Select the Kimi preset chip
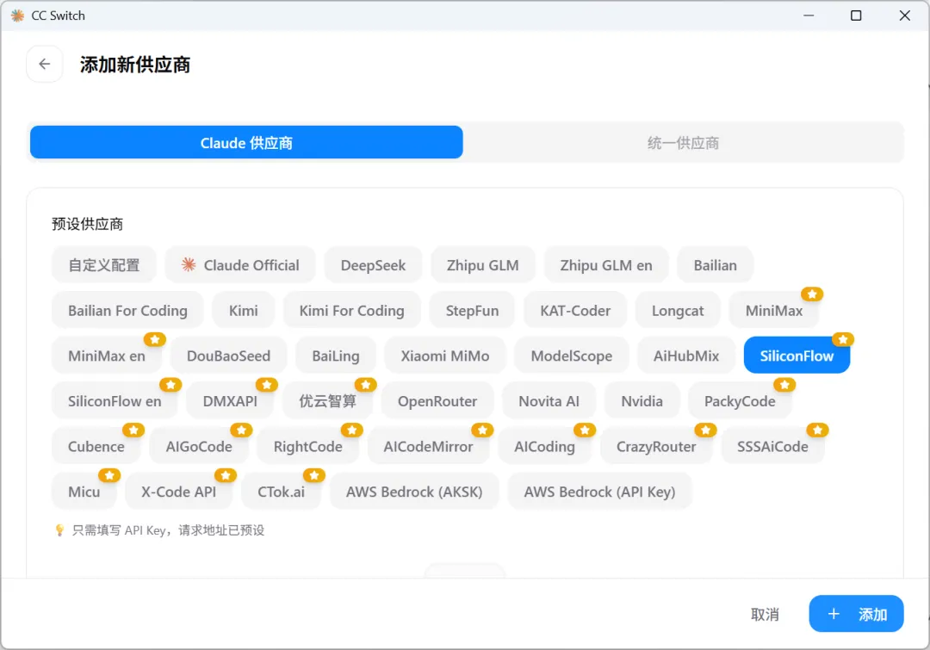The image size is (930, 650). coord(243,310)
